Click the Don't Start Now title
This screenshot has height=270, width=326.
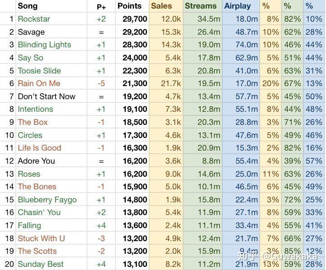coord(46,96)
